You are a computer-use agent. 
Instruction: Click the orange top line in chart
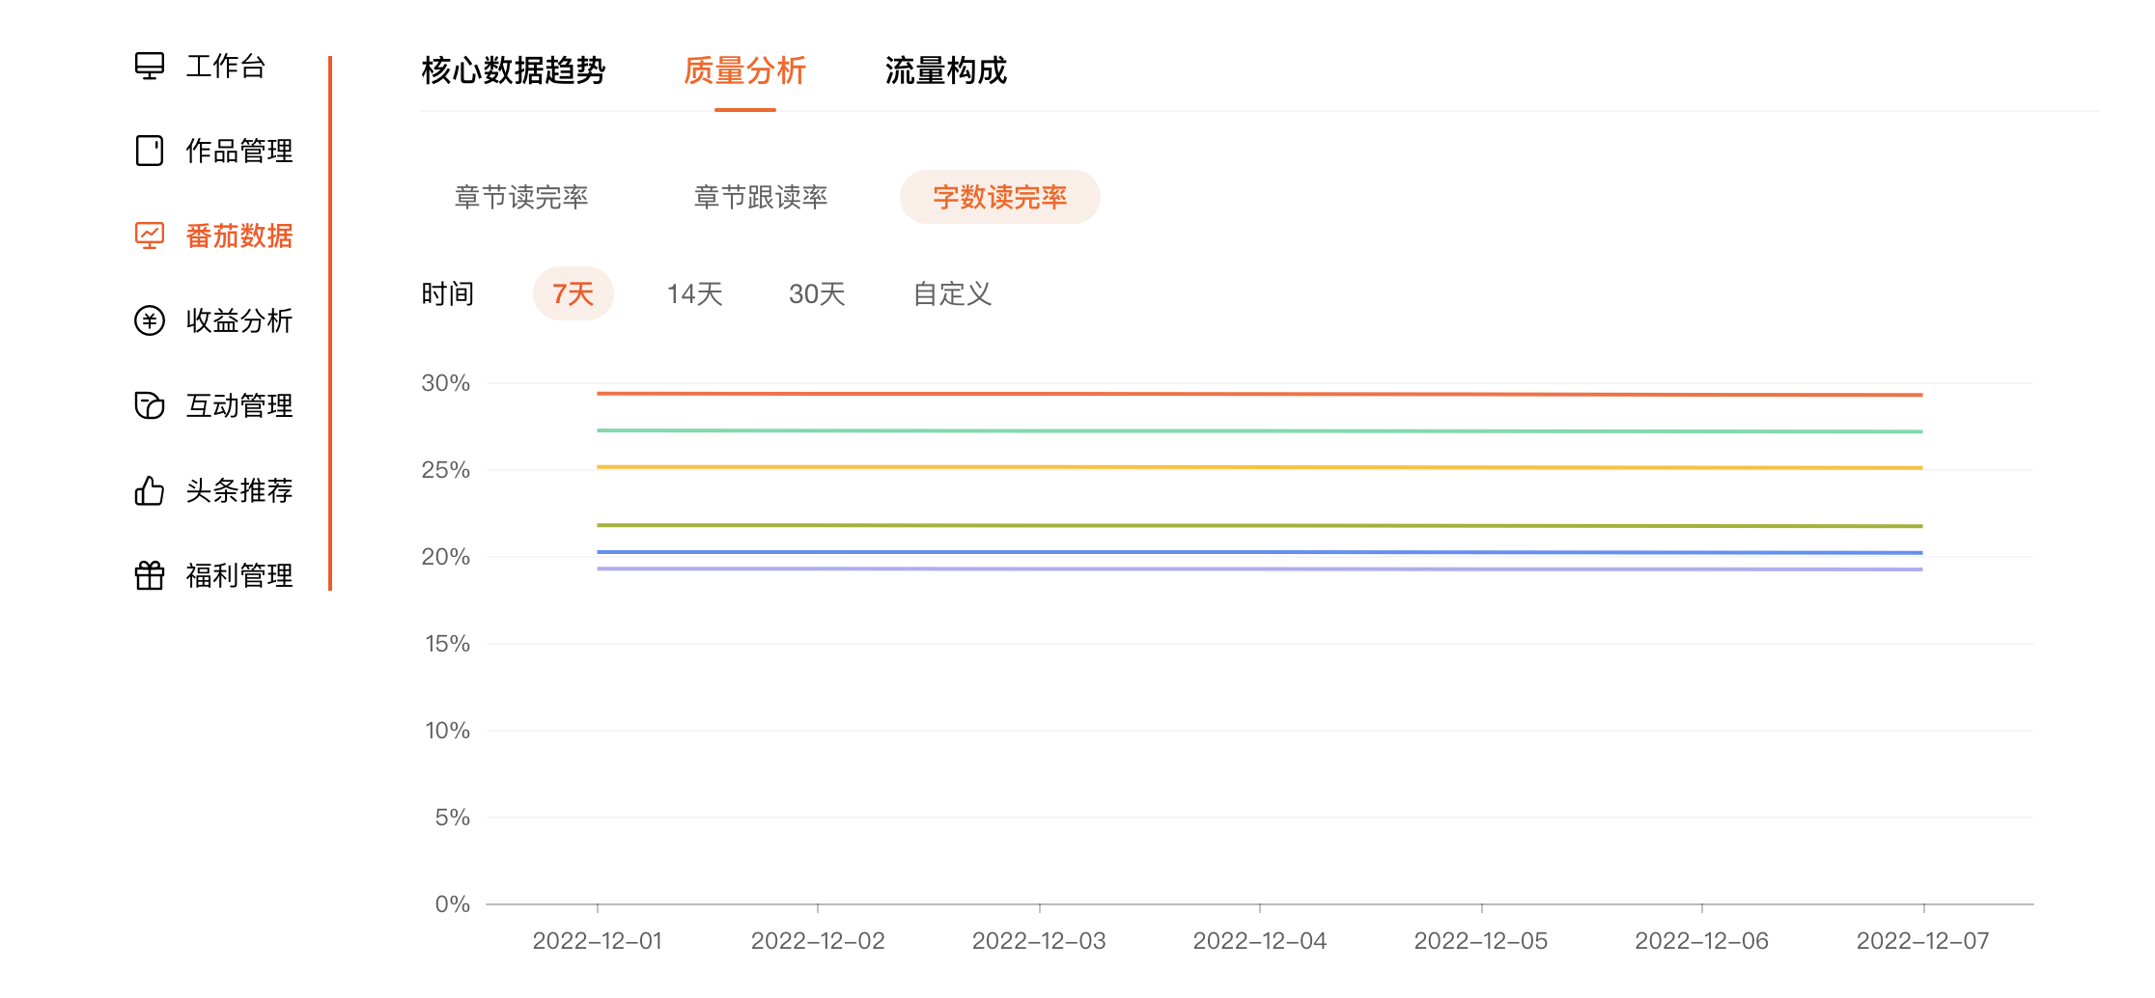1259,394
